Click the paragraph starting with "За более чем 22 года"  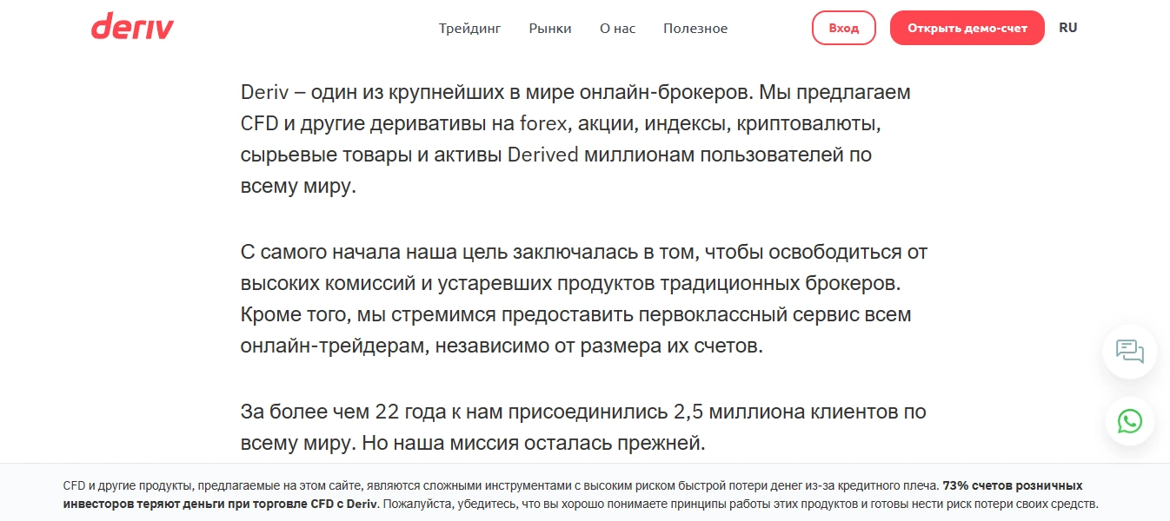pos(583,427)
